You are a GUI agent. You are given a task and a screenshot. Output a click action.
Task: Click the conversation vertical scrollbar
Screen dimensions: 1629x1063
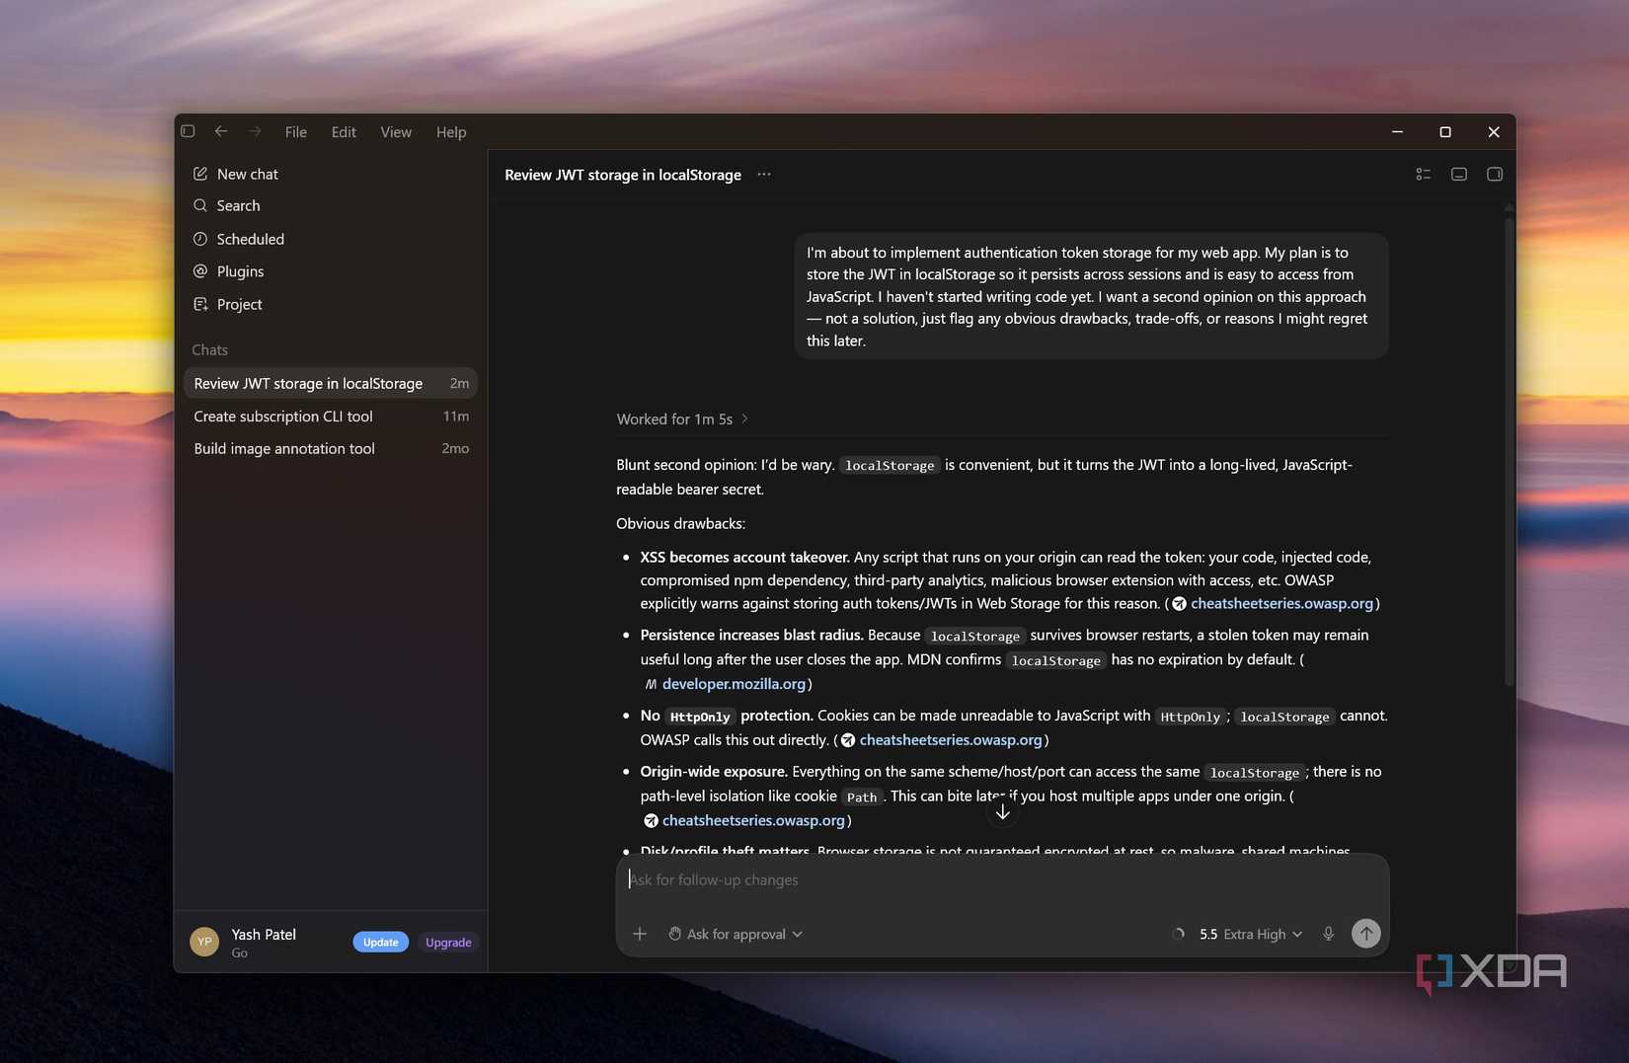[1509, 450]
